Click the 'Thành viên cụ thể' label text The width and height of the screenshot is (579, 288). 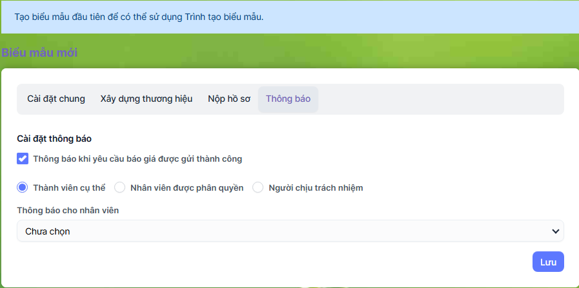(x=69, y=187)
